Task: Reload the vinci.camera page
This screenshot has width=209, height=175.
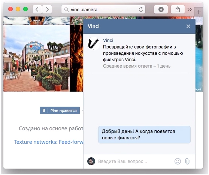Action: (141, 9)
